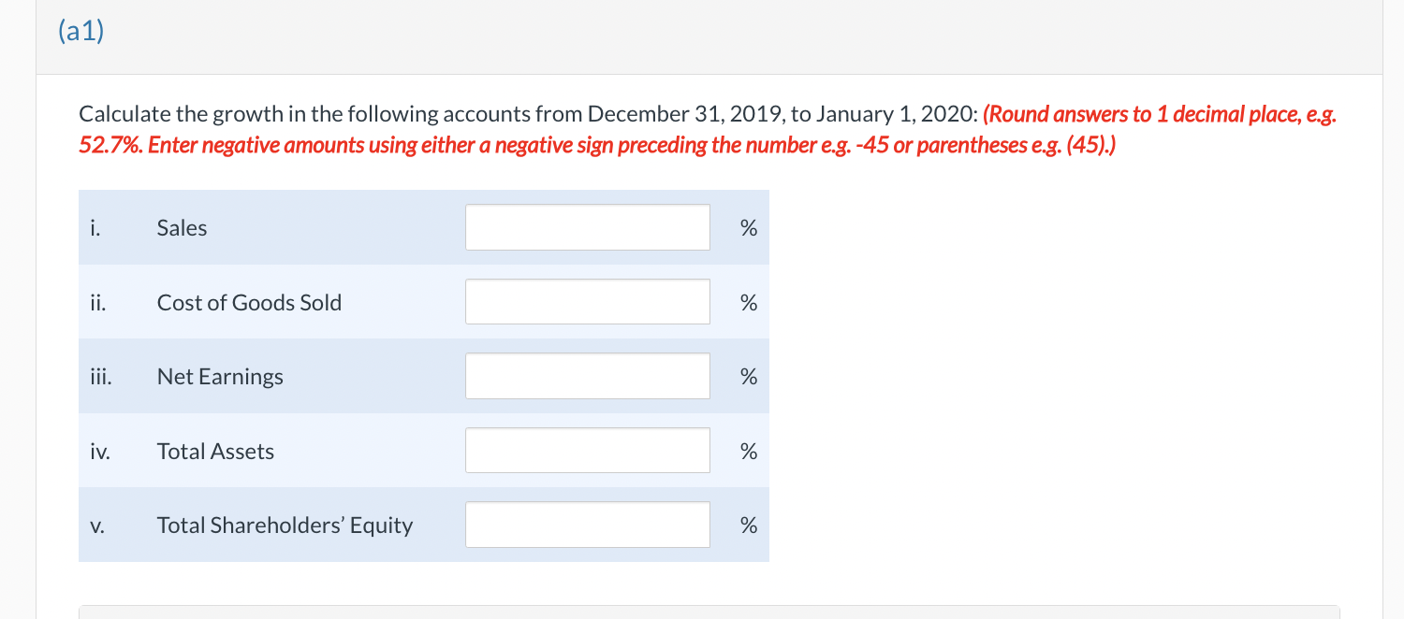Activate the Total Shareholders' Equity input field

click(587, 525)
